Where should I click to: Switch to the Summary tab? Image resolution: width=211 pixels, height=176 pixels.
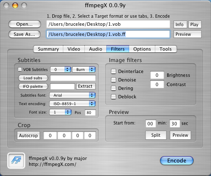pyautogui.click(x=48, y=49)
